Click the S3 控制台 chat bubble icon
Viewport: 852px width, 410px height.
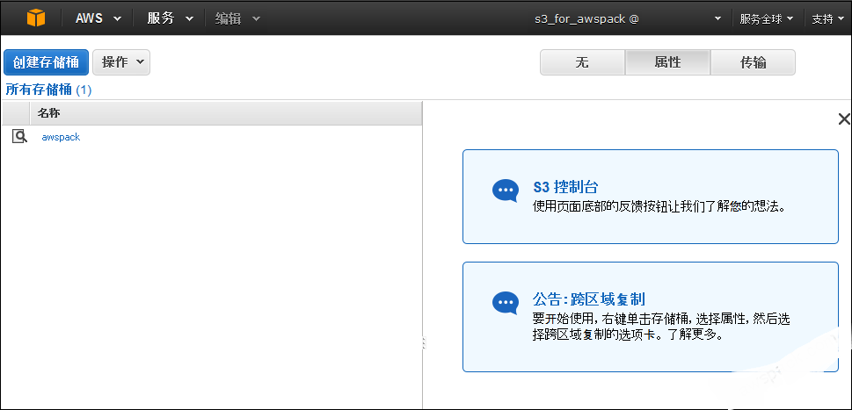click(506, 191)
